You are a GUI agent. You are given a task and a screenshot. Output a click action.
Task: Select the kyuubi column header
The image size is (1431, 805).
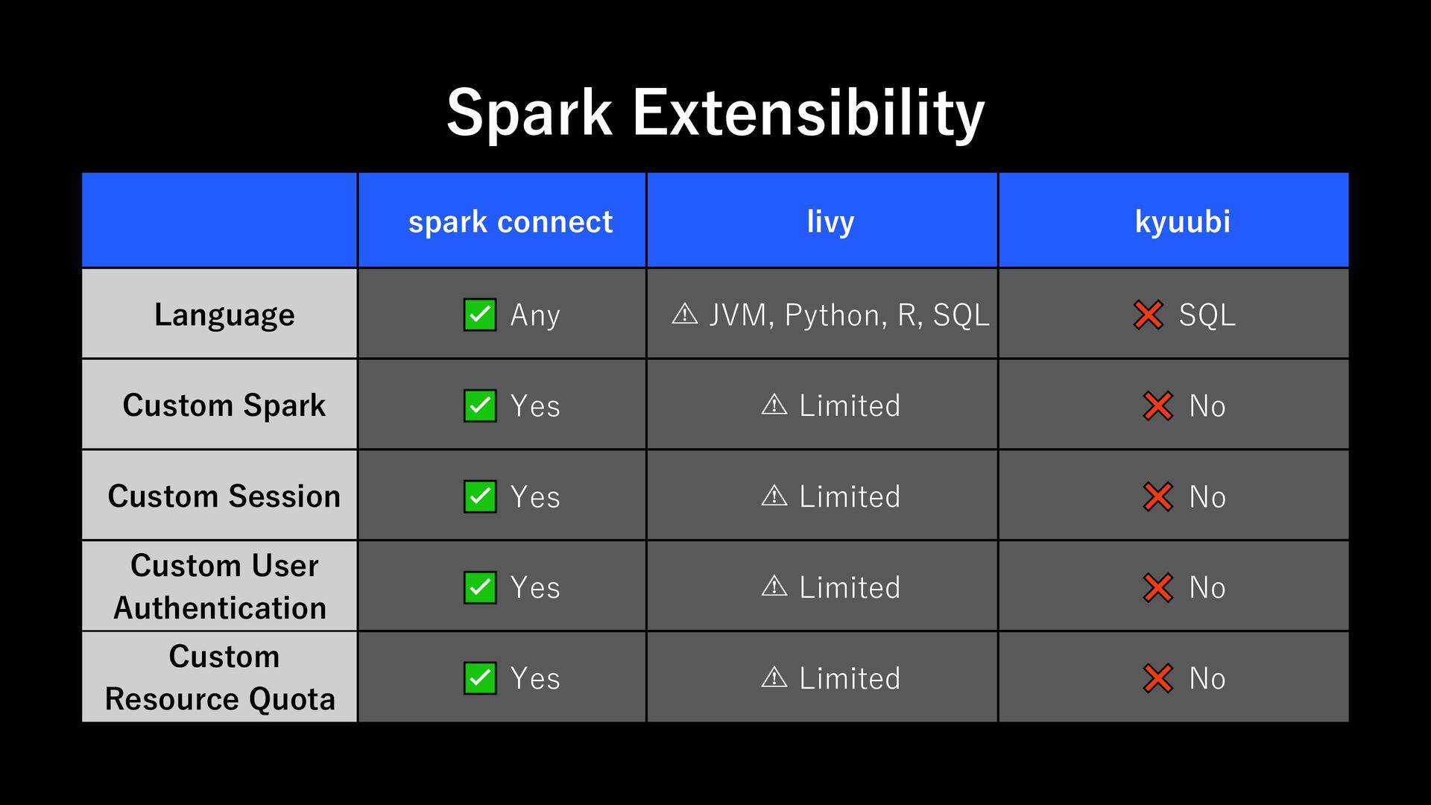click(1174, 221)
